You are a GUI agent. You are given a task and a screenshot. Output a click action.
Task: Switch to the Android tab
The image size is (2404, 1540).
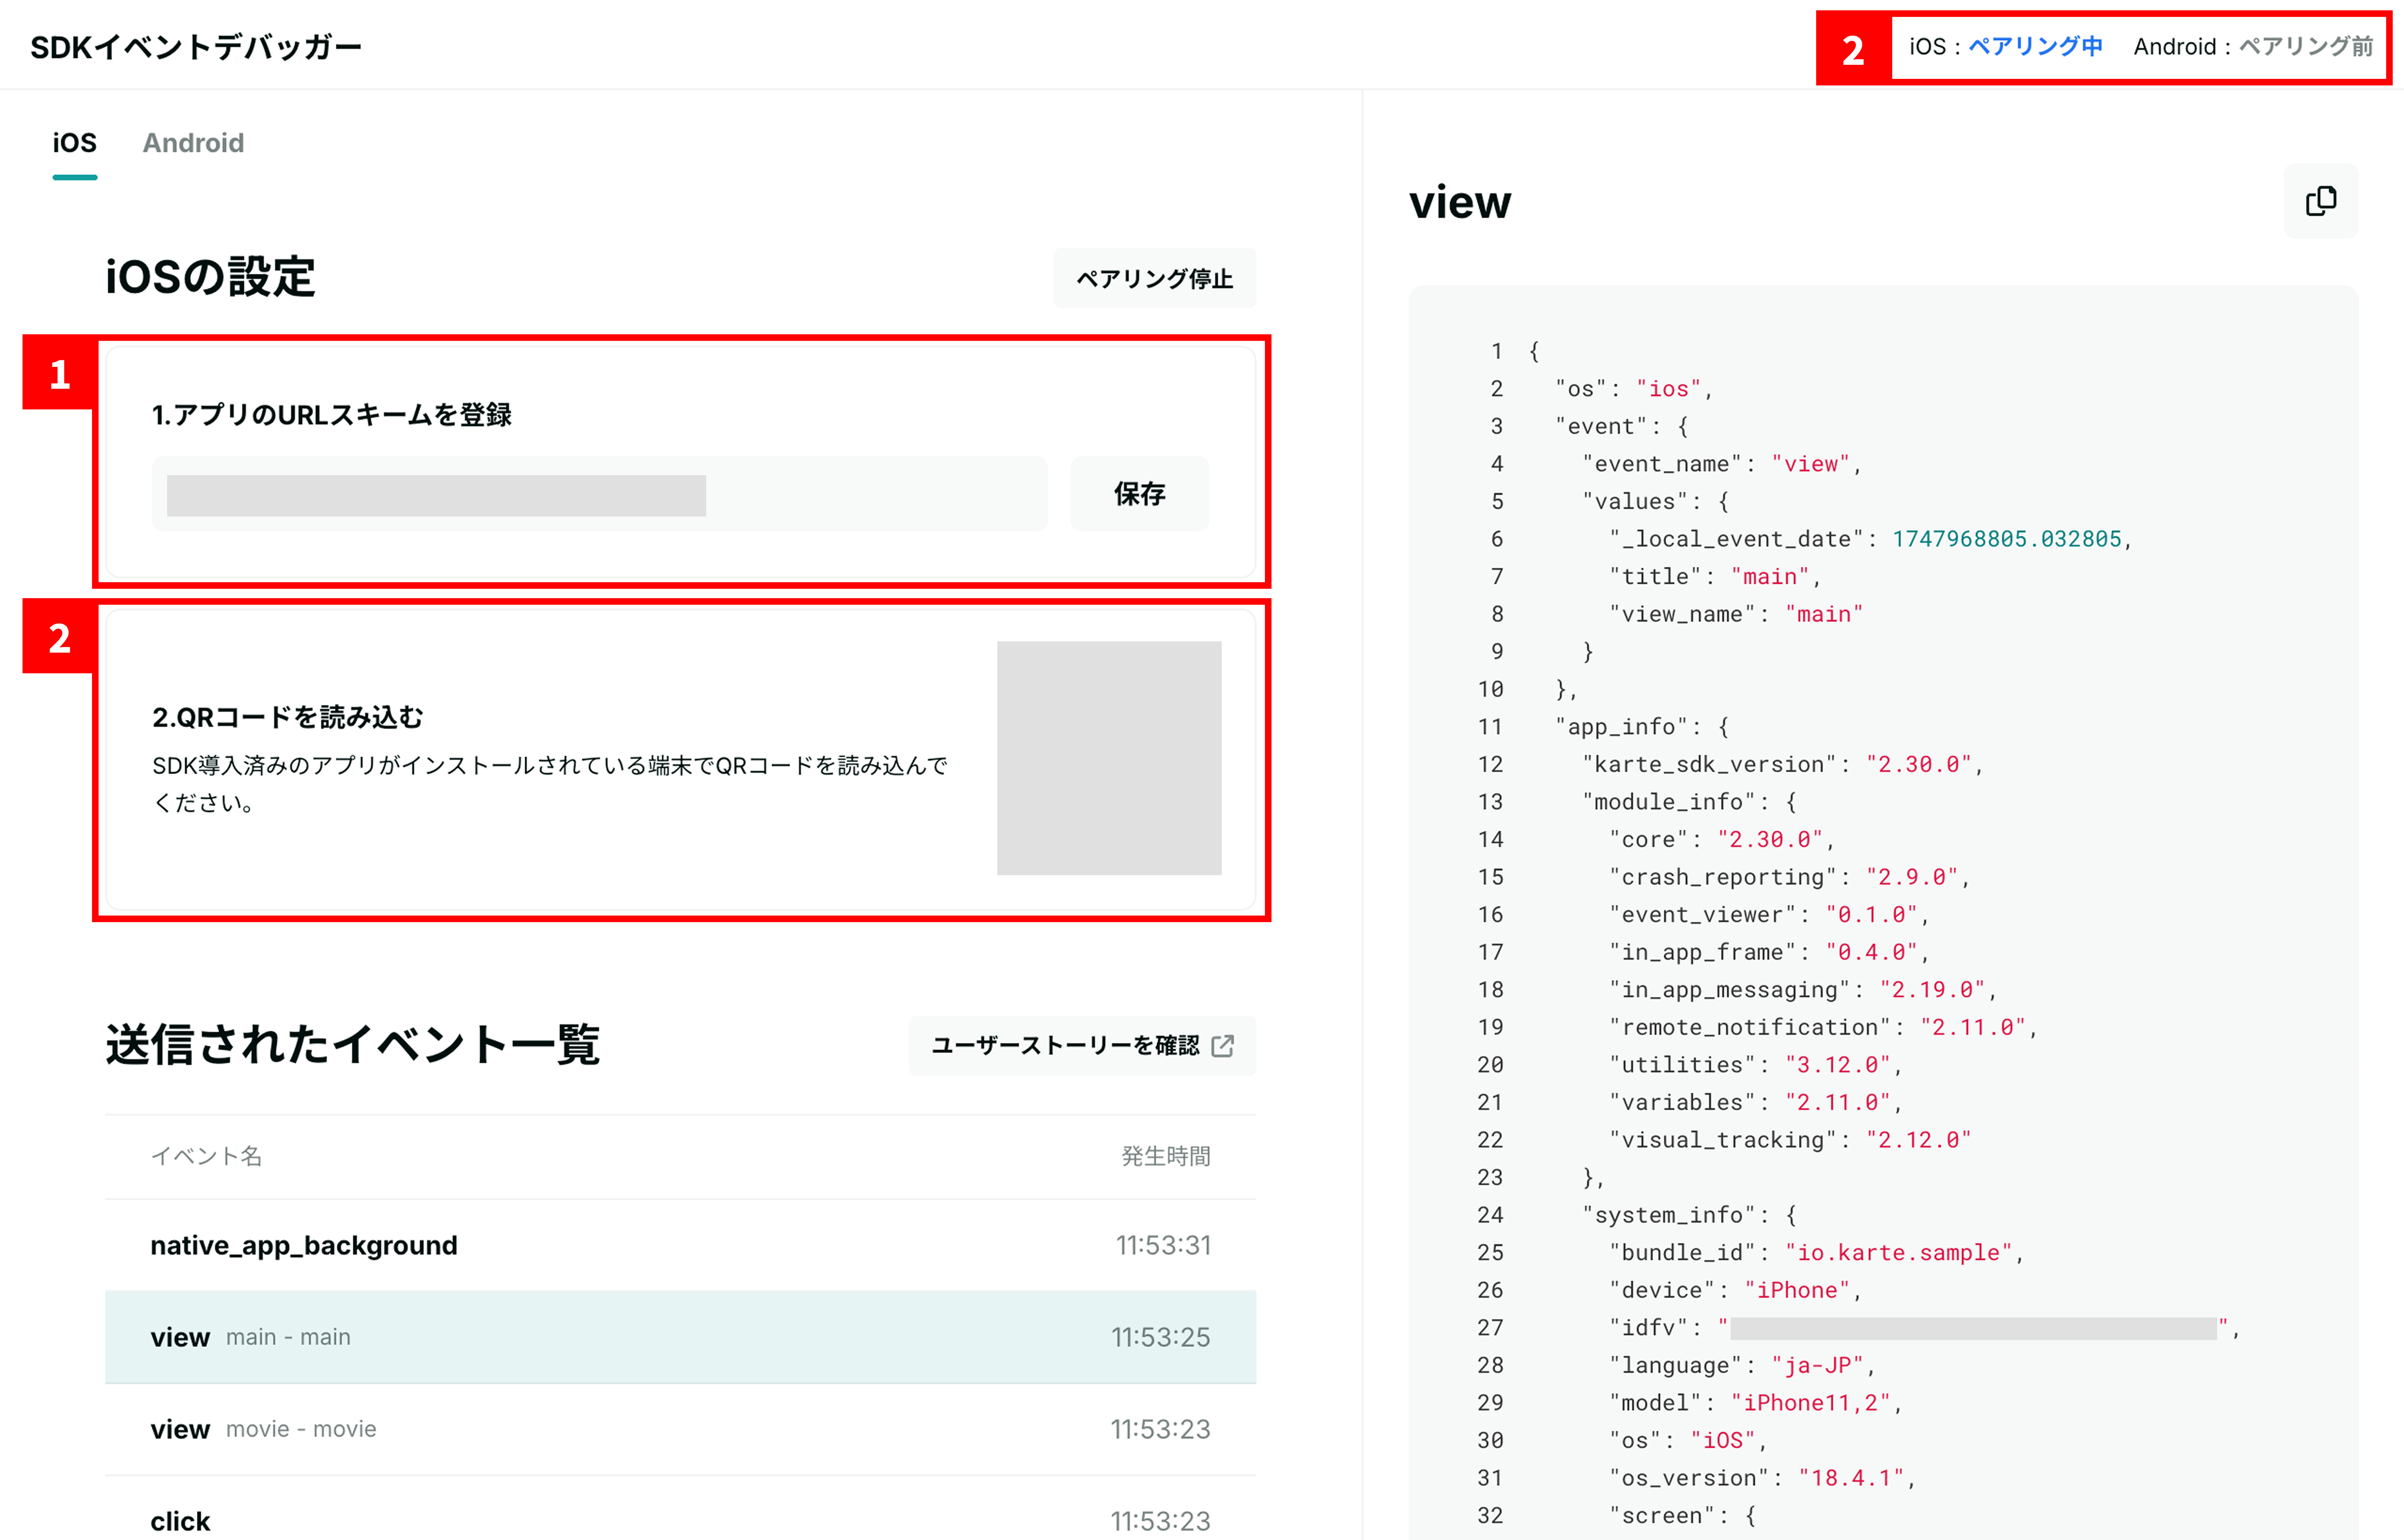(x=193, y=143)
